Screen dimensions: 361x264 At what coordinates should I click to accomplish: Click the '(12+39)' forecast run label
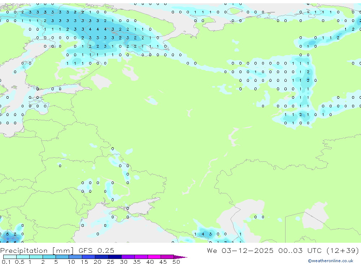pyautogui.click(x=343, y=250)
